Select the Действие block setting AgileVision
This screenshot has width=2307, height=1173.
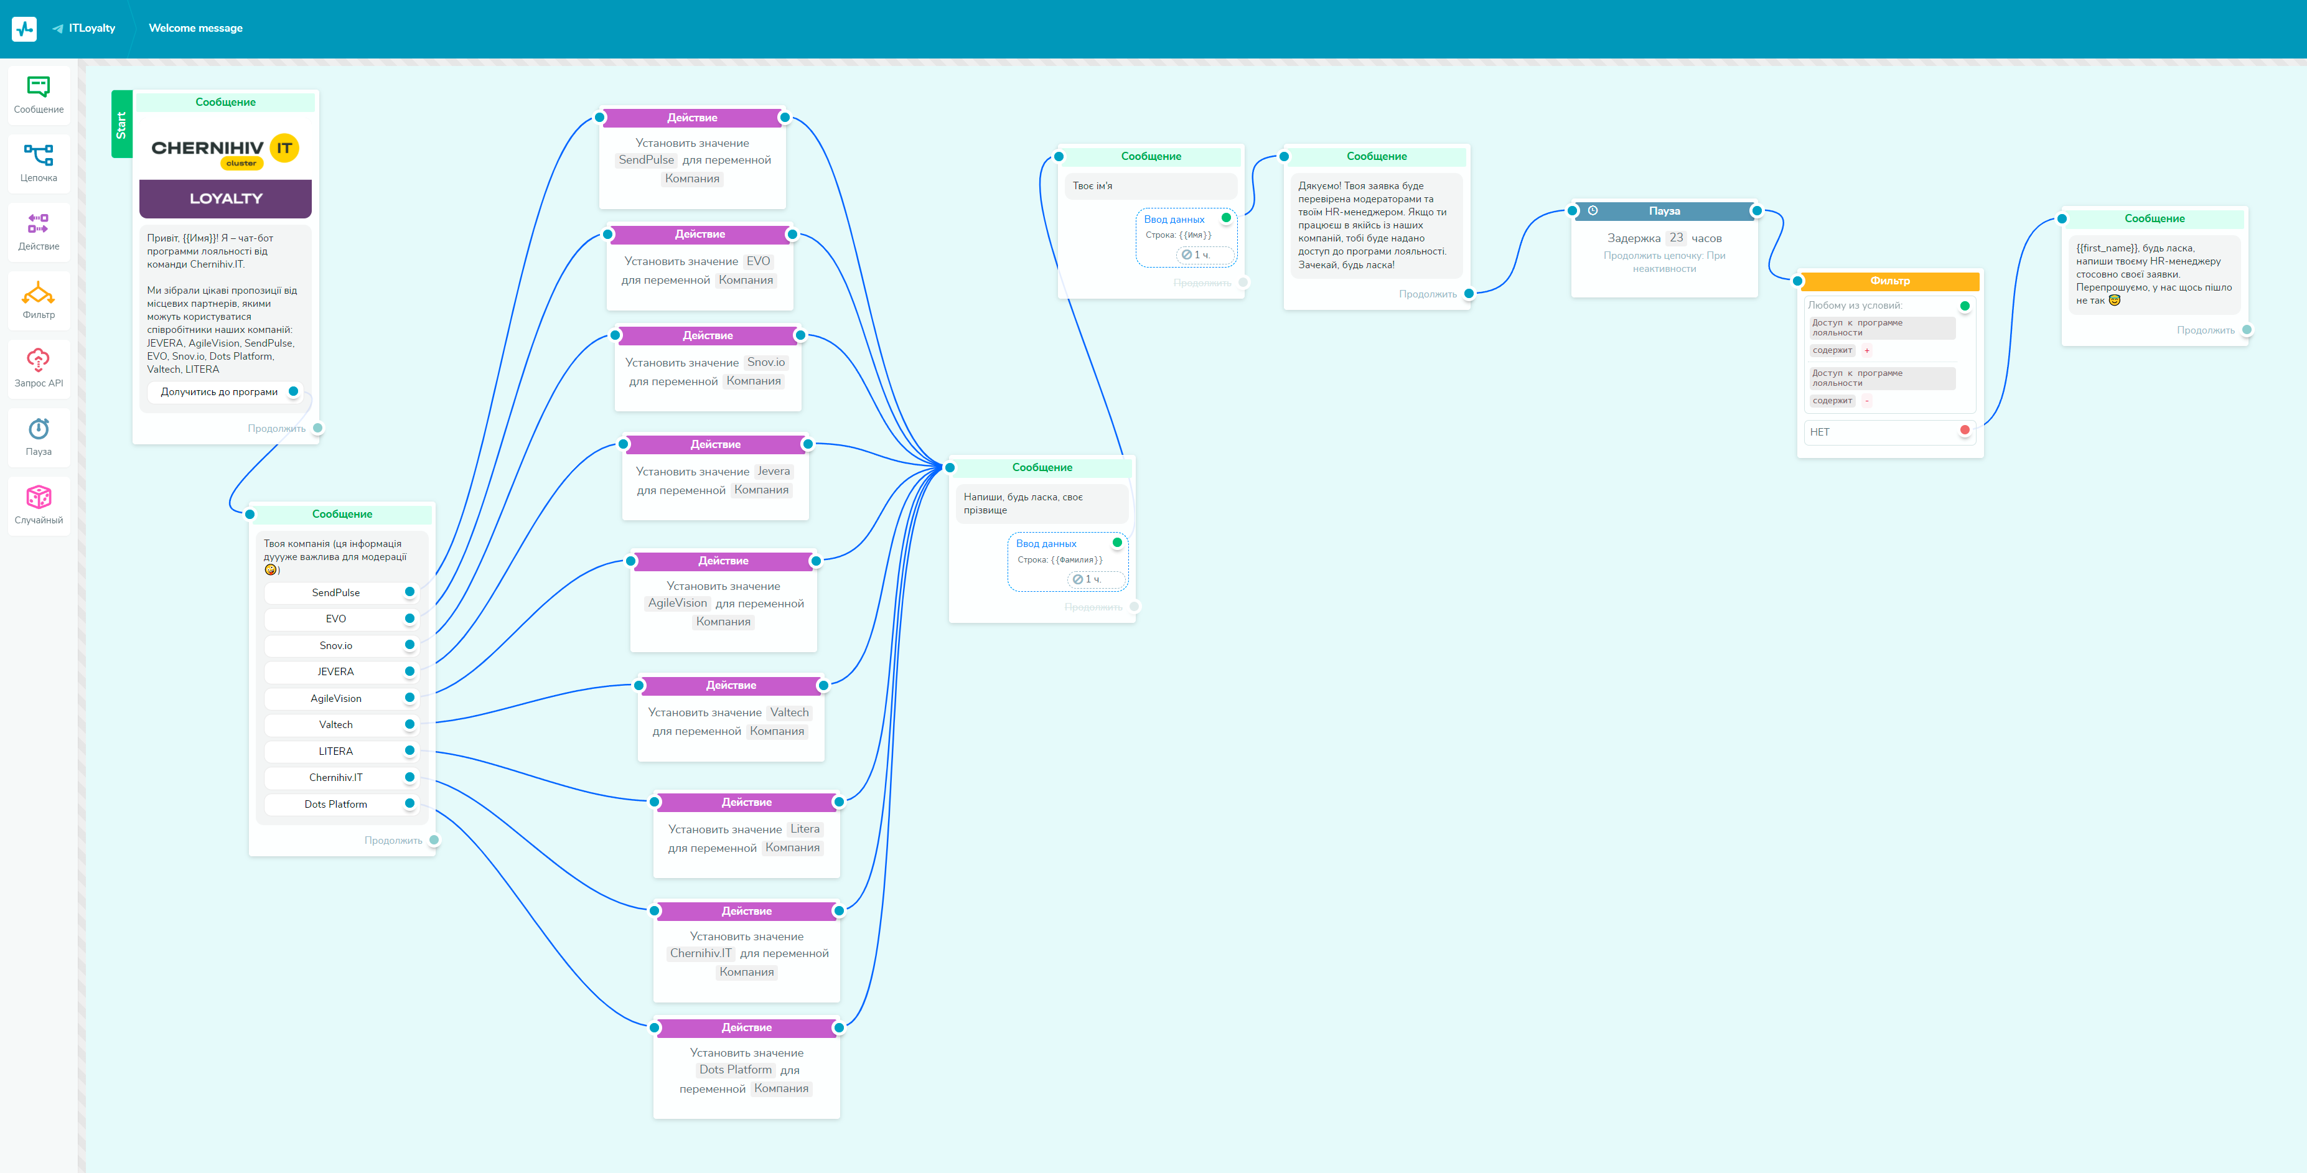click(724, 602)
